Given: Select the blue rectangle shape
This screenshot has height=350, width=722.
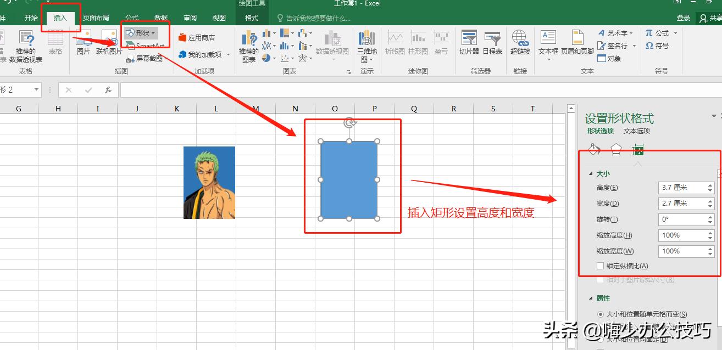Looking at the screenshot, I should tap(349, 180).
